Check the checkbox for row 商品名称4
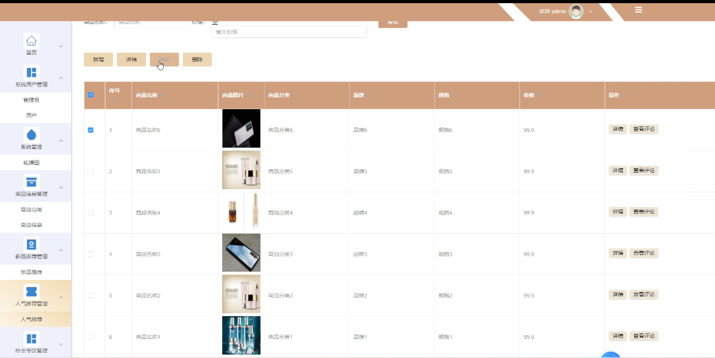Screen dimensions: 715x358 90,213
